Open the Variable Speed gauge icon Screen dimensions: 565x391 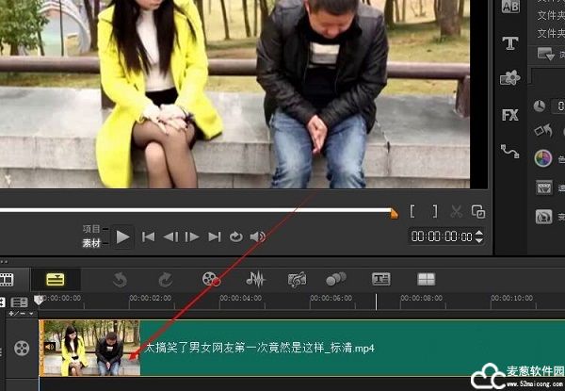click(x=543, y=217)
